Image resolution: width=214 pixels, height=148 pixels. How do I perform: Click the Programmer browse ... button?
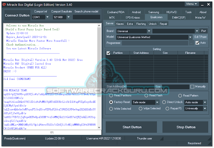pyautogui.click(x=191, y=43)
